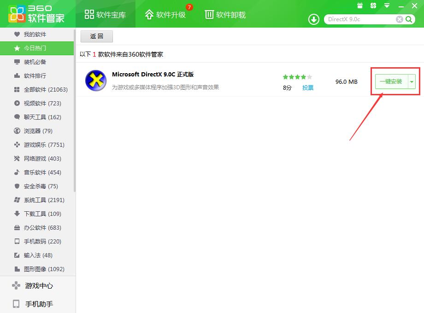Viewport: 424px width, 313px height.
Task: Open 聊天工具 (162) category
Action: pos(37,117)
